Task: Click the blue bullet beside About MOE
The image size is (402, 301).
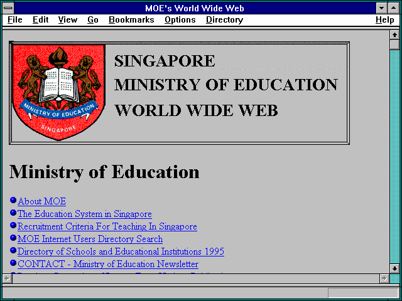Action: click(13, 200)
